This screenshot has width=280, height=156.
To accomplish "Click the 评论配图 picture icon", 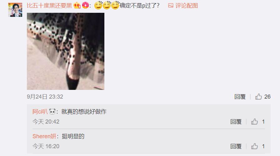I will (x=171, y=6).
